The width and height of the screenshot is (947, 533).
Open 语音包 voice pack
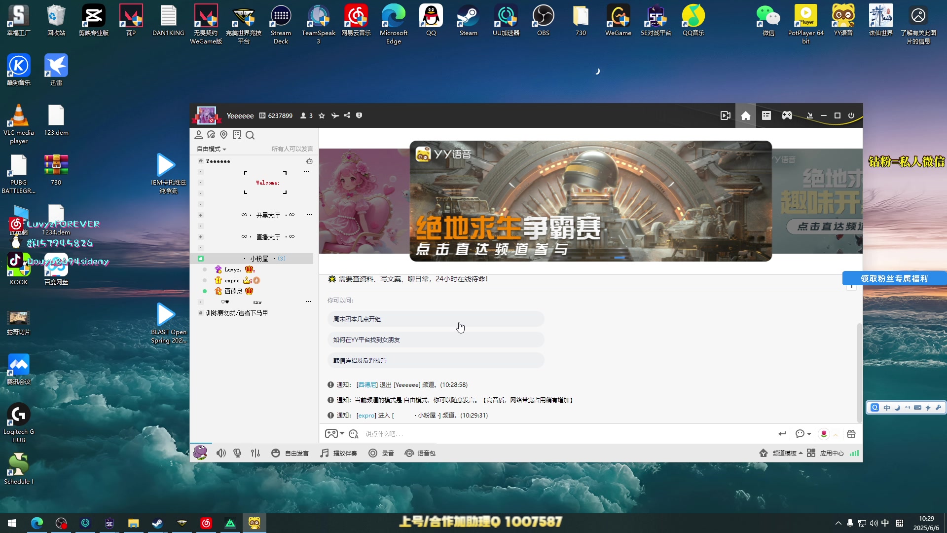click(x=420, y=453)
